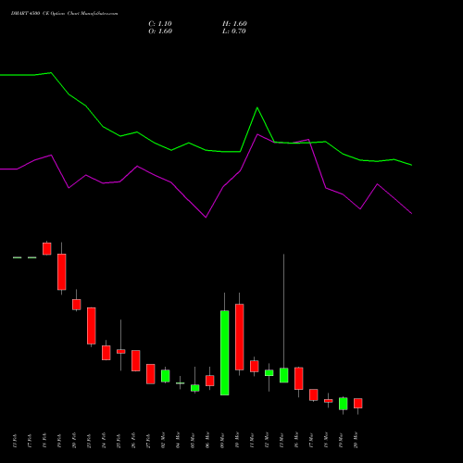The height and width of the screenshot is (463, 463).
Task: Select the red candlestick for 16 Mar
Action: (x=299, y=379)
